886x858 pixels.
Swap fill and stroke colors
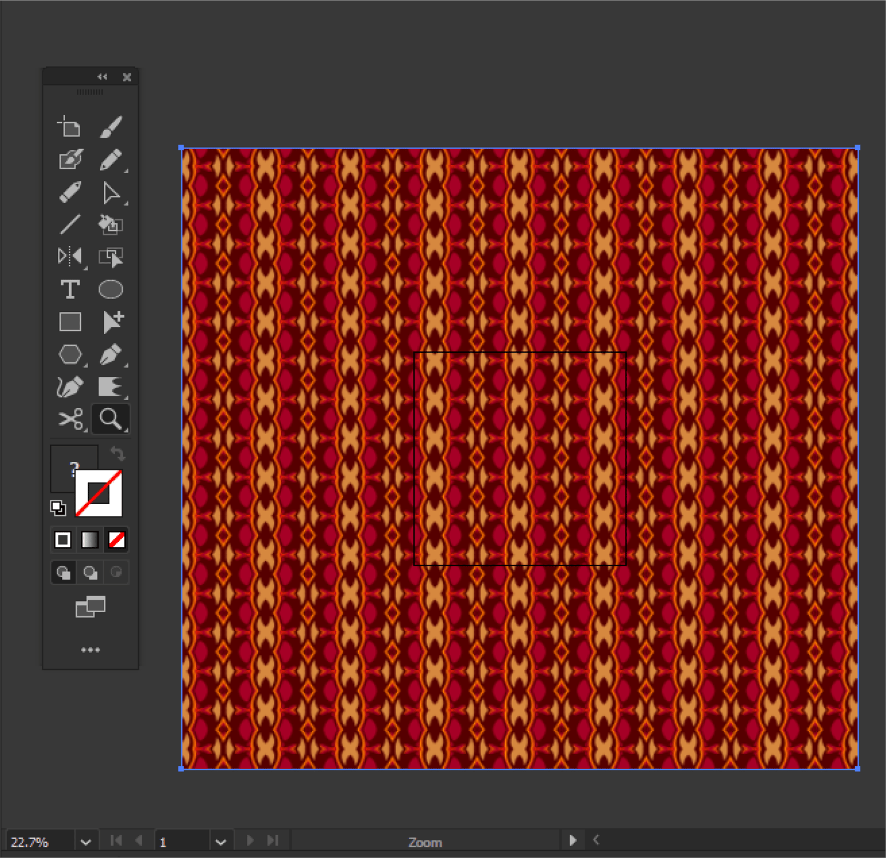[118, 454]
